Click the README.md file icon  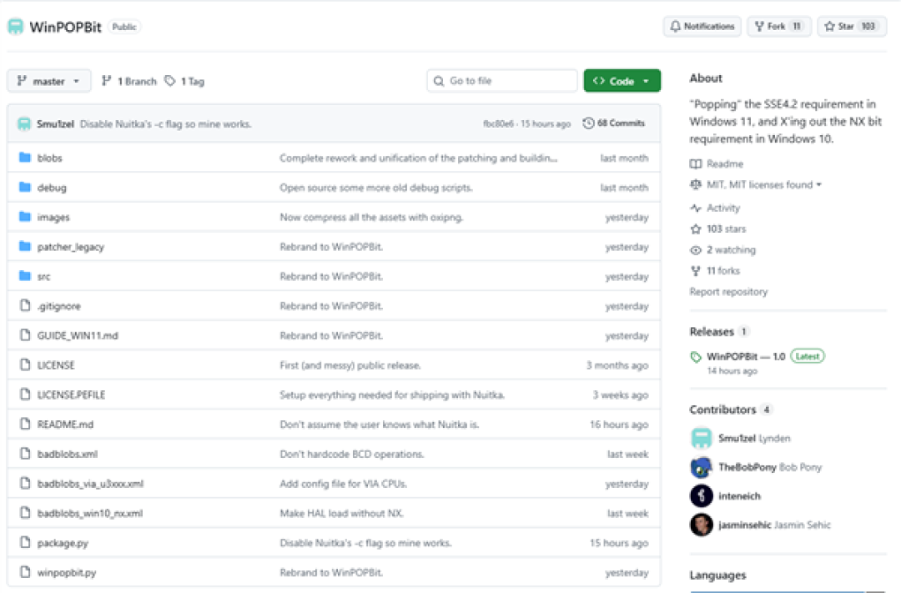[x=25, y=424]
